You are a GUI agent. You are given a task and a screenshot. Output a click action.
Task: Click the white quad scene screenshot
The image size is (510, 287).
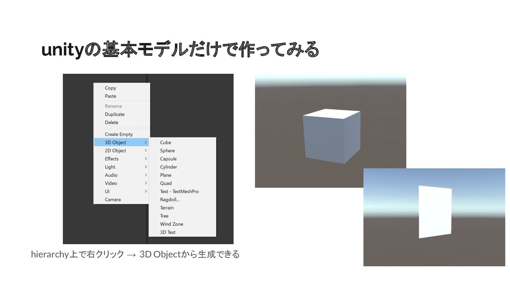click(x=434, y=217)
